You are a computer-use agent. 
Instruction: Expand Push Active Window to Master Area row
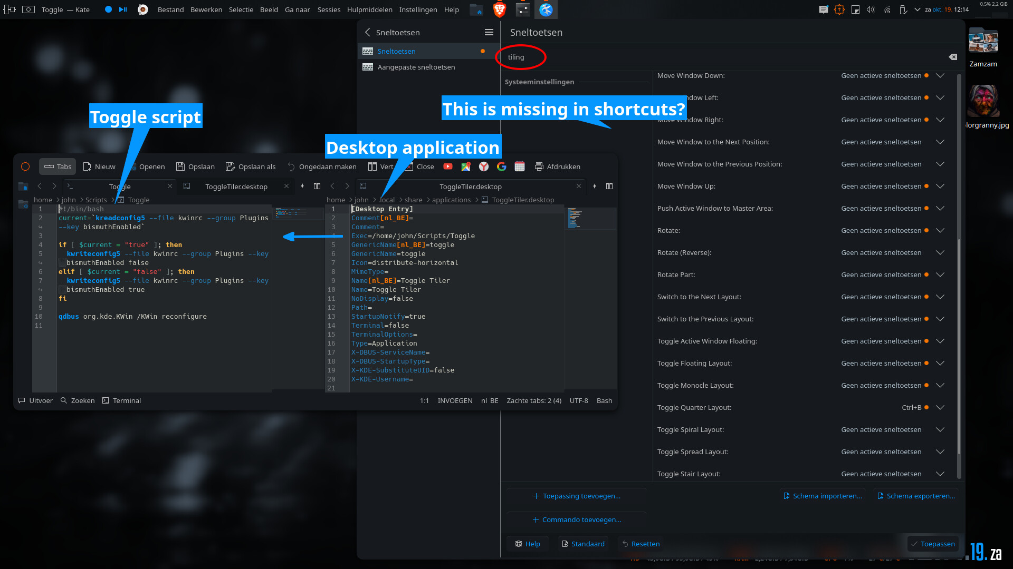click(940, 208)
